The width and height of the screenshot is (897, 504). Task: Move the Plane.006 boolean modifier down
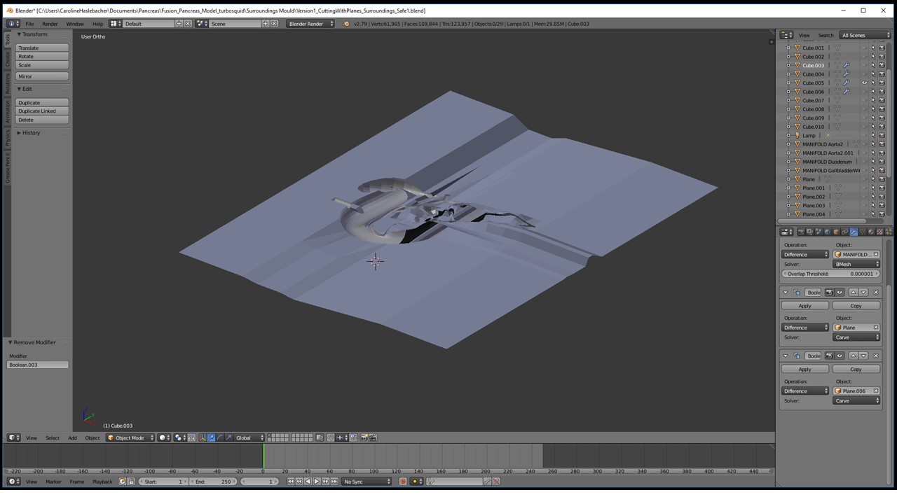(x=864, y=356)
